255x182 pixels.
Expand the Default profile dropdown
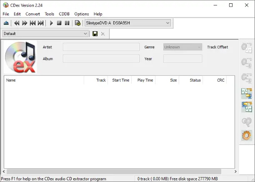(x=85, y=33)
